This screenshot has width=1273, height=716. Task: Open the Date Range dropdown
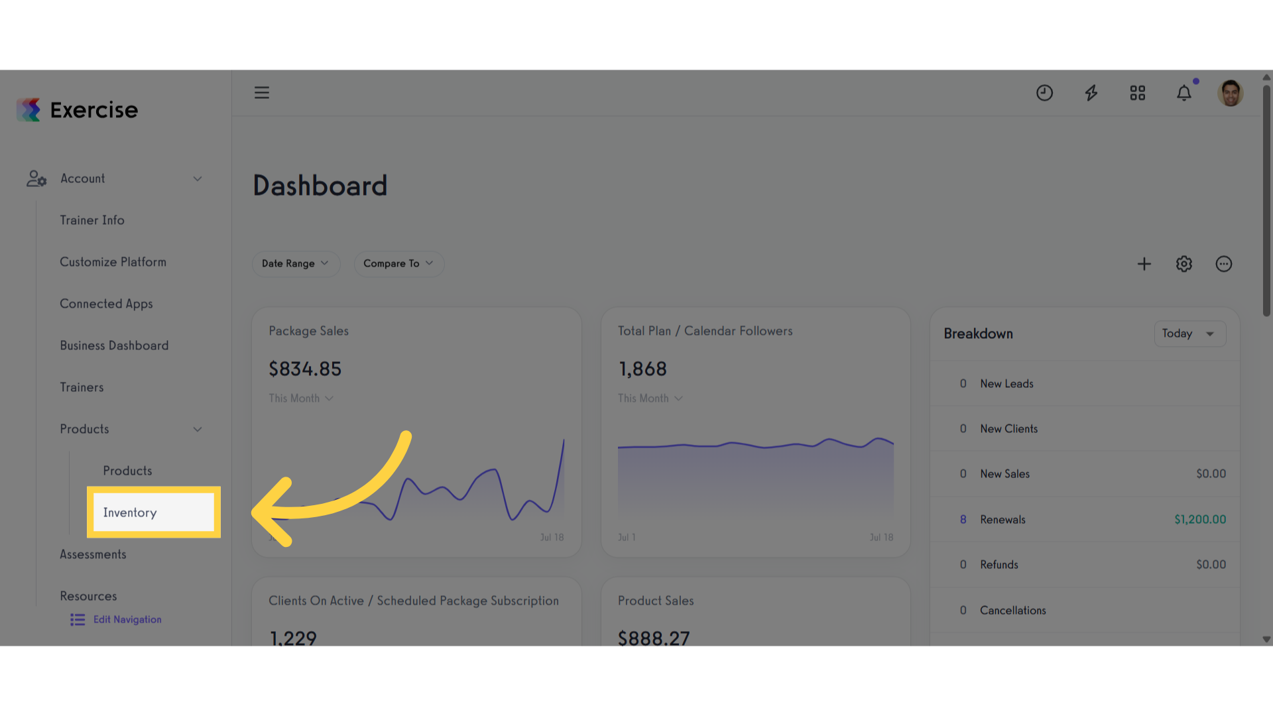[296, 263]
